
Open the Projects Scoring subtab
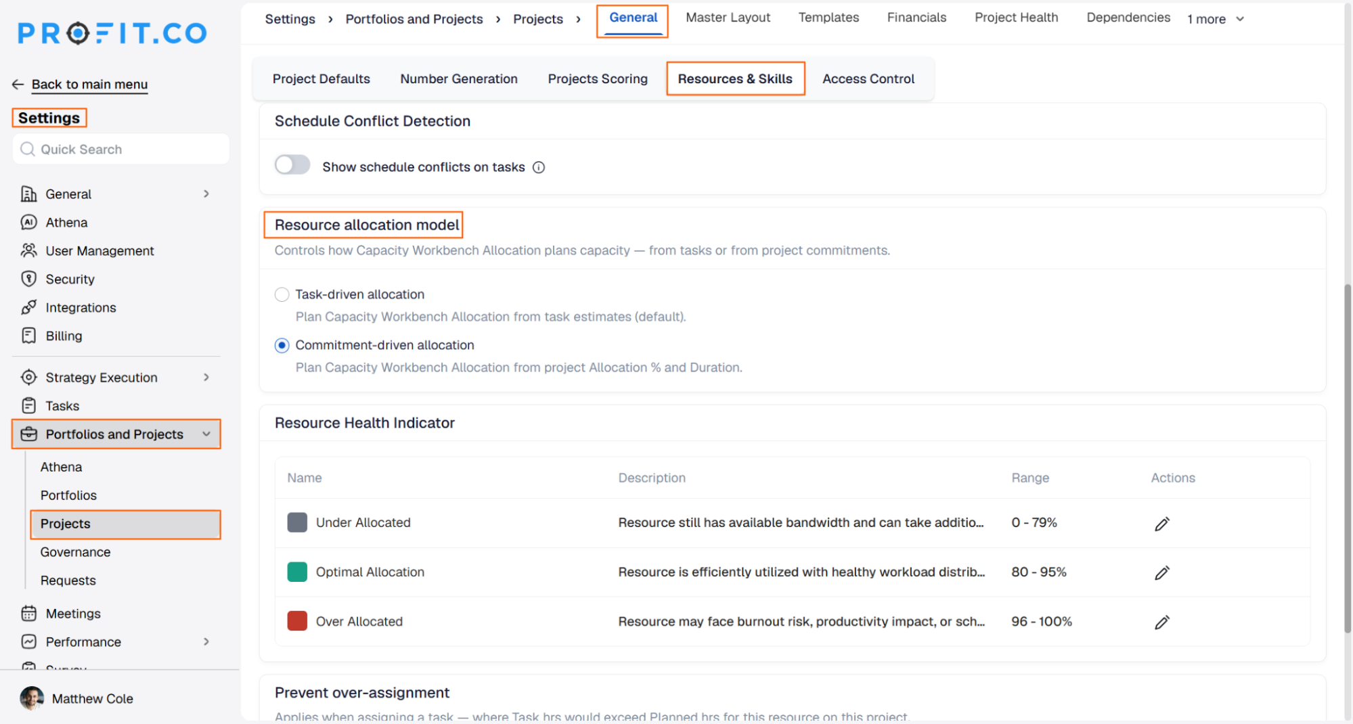[598, 79]
